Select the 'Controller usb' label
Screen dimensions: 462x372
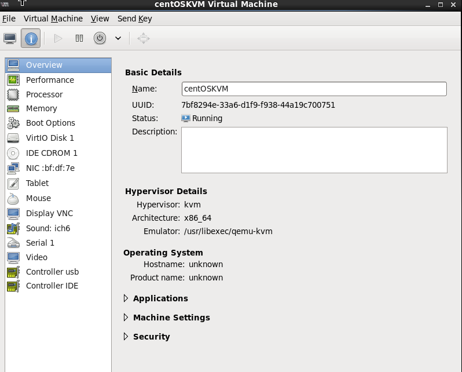click(x=53, y=272)
